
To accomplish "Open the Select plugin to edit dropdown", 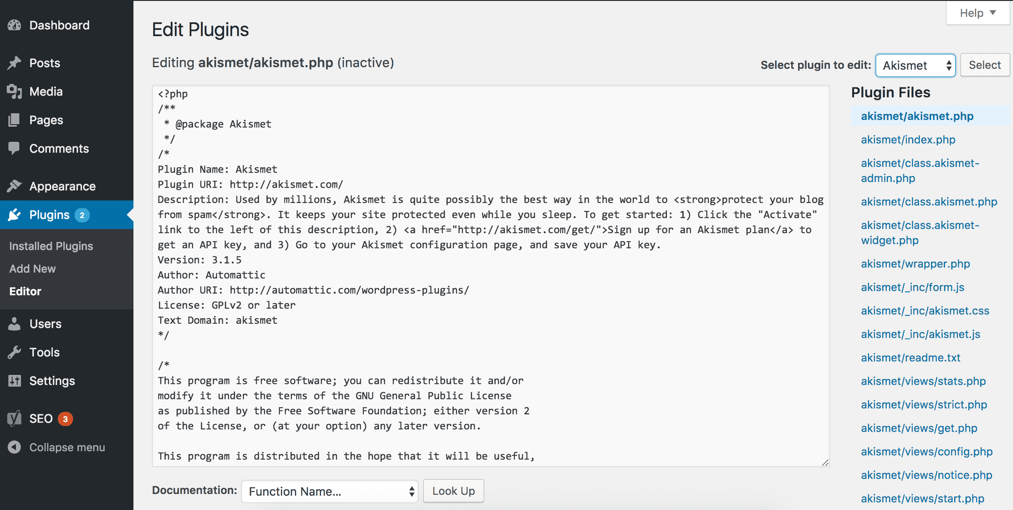I will tap(915, 65).
